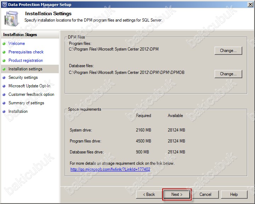Click the Available column header

point(175,116)
